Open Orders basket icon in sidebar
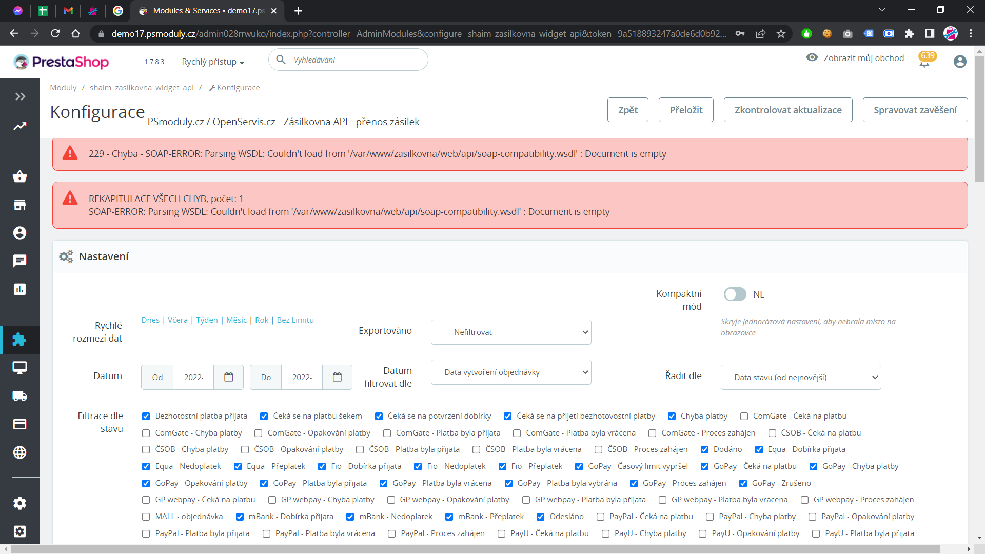The width and height of the screenshot is (985, 554). [19, 176]
